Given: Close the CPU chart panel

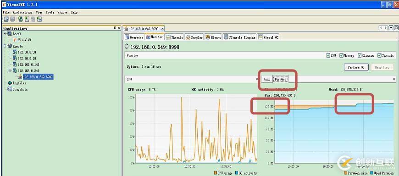Looking at the screenshot, I should [257, 79].
